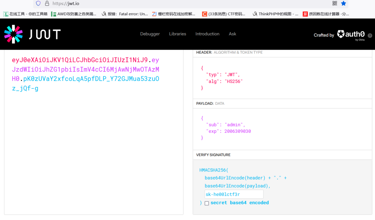375x220 pixels.
Task: Open the AWD攻防赛 bookmark
Action: click(74, 14)
